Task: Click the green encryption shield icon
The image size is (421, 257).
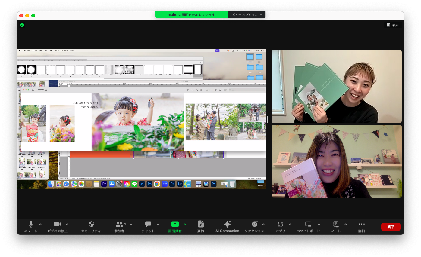Action: tap(22, 25)
